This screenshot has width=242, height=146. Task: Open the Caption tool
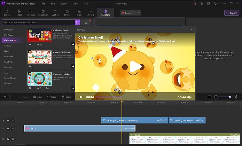click(x=55, y=13)
